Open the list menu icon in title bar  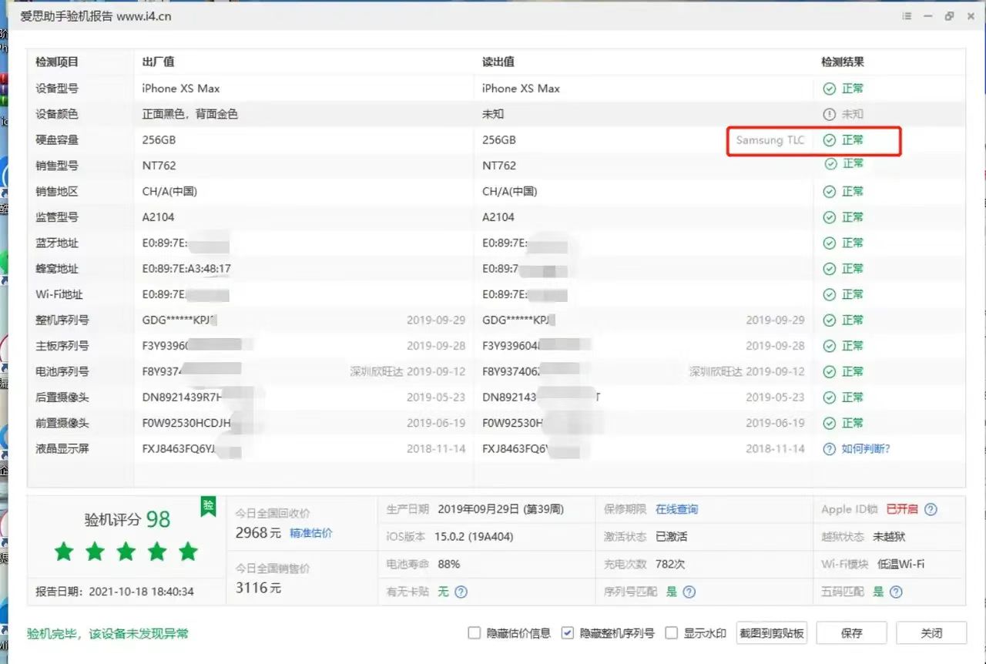(x=907, y=16)
